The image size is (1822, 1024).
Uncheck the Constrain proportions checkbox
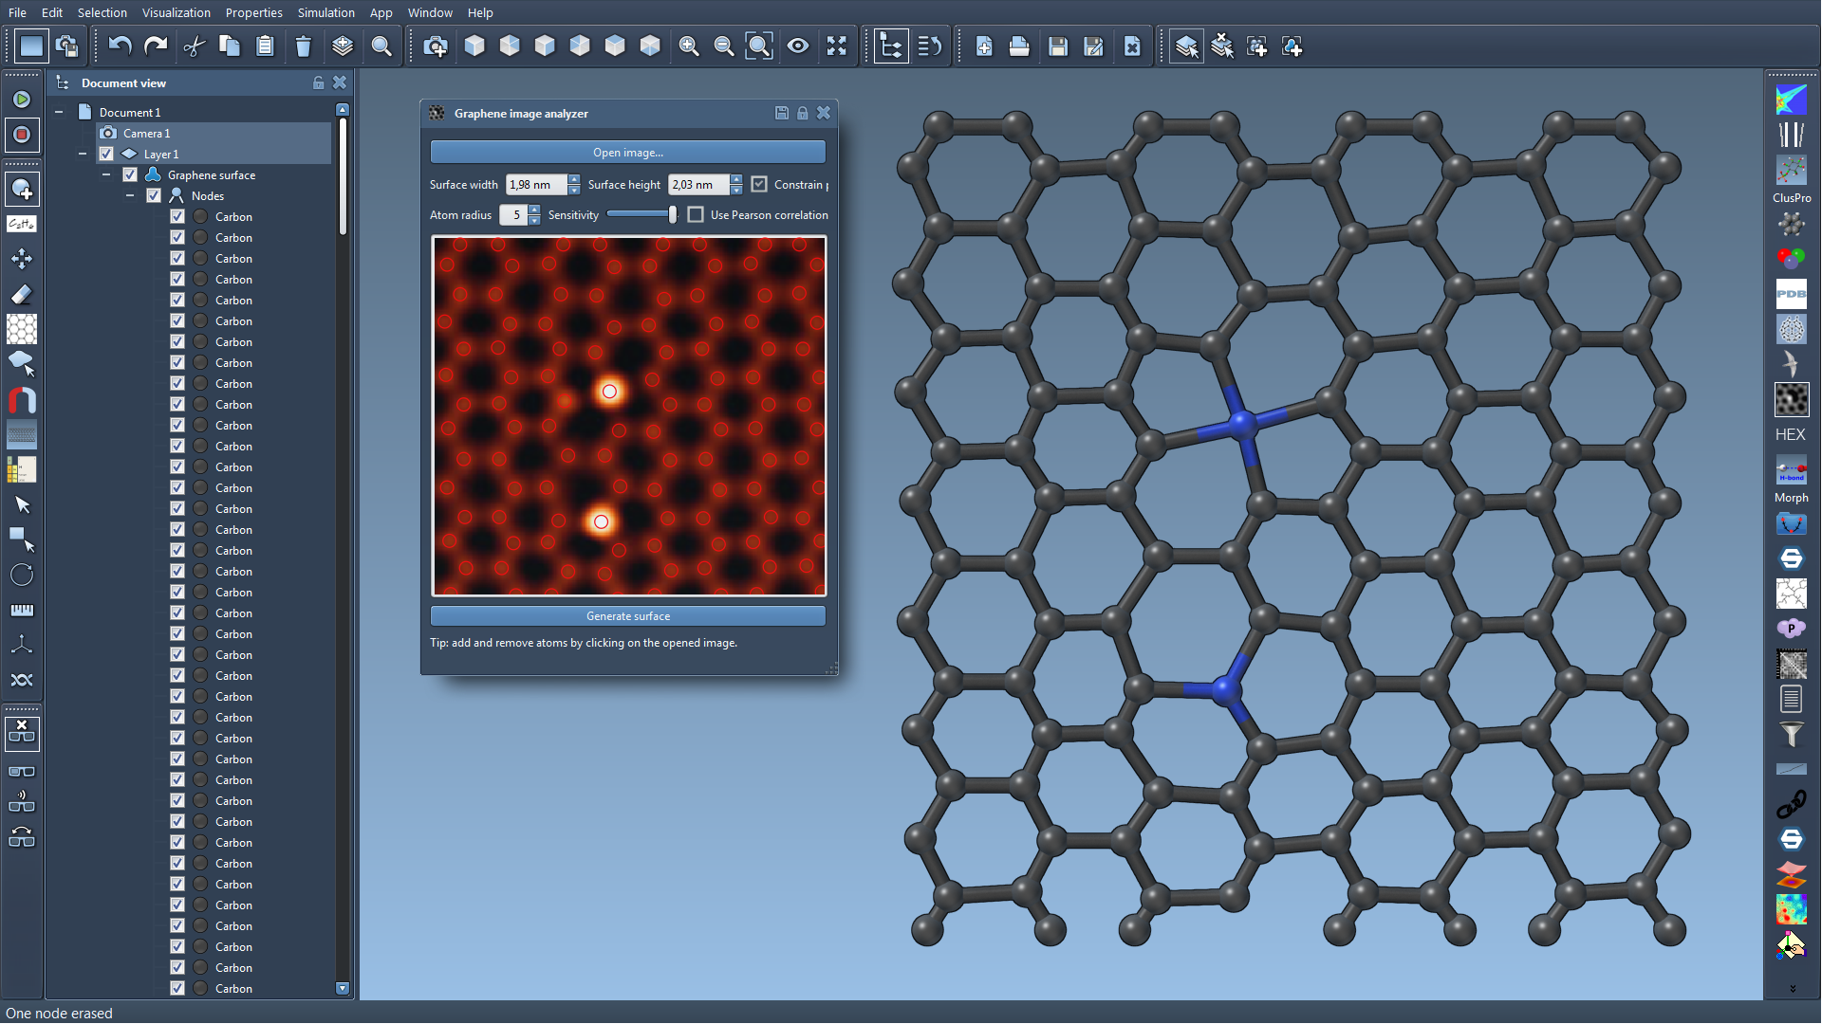759,185
